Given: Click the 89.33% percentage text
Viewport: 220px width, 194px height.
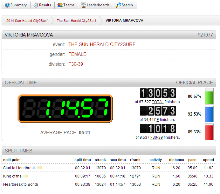Looking at the screenshot, I should click(195, 132).
